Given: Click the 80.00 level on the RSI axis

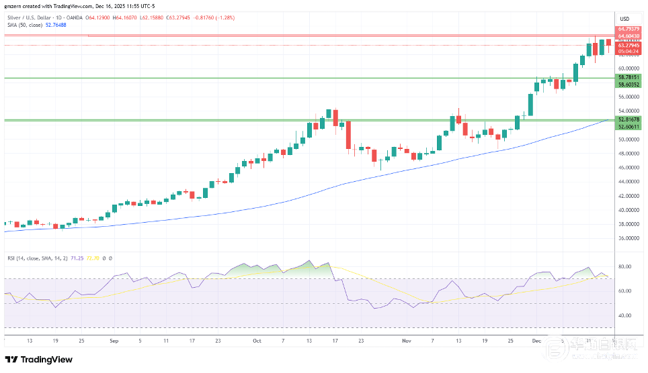Looking at the screenshot, I should (624, 267).
